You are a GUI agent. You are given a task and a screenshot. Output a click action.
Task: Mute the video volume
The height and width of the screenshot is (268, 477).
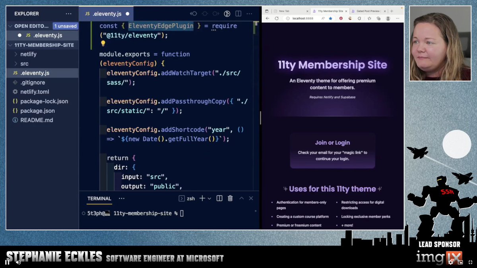point(18,262)
